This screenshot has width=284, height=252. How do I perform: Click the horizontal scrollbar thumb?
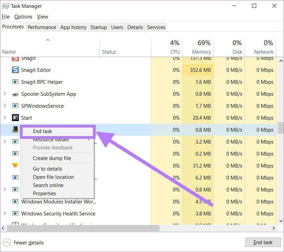(83, 228)
